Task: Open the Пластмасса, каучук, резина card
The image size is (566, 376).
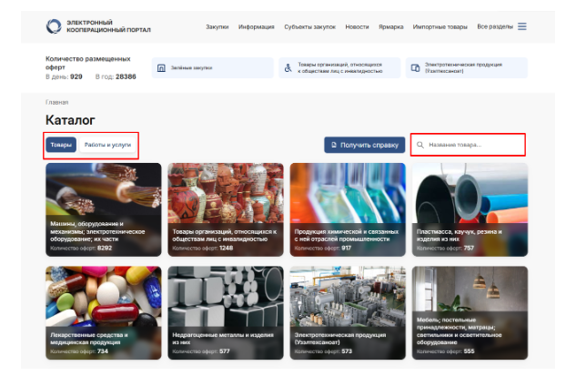Action: point(470,209)
